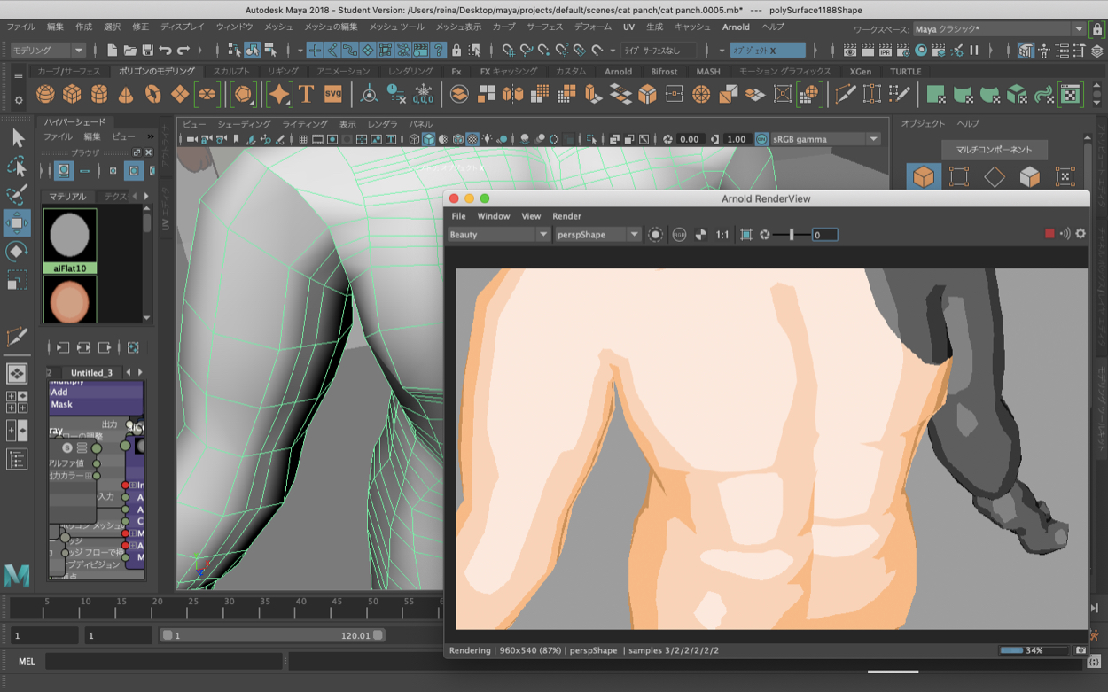This screenshot has width=1108, height=692.
Task: Activate the Rotate tool in the toolbox
Action: [x=17, y=252]
